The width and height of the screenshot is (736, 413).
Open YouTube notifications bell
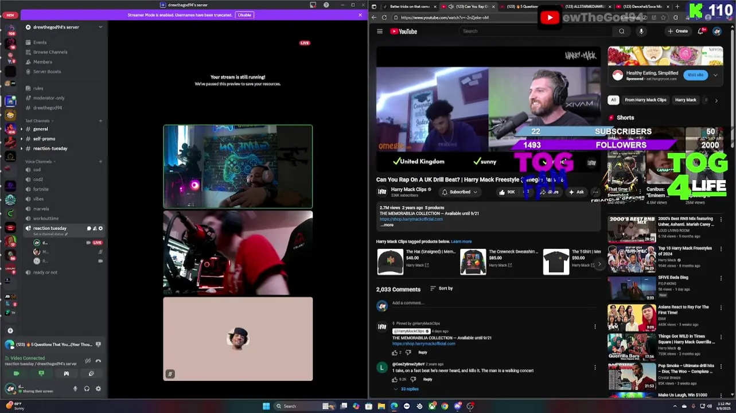click(x=700, y=31)
